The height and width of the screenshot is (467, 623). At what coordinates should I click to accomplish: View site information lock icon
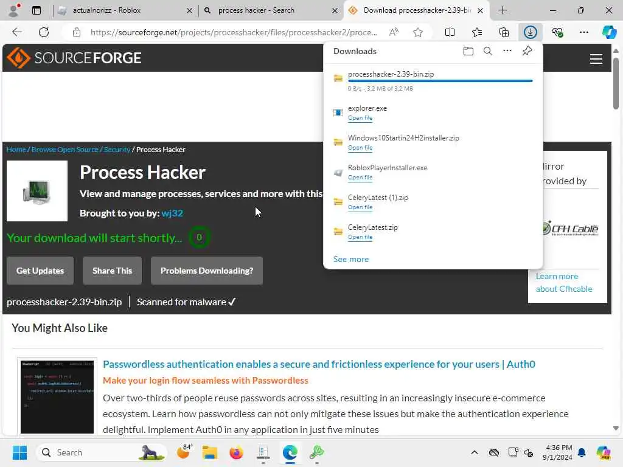click(77, 32)
